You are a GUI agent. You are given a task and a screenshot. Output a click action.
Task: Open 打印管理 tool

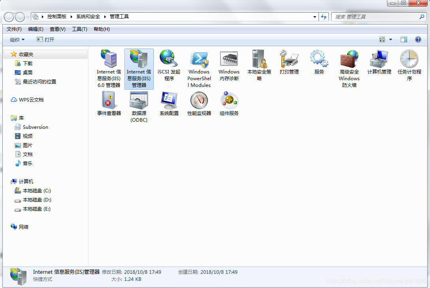point(289,62)
